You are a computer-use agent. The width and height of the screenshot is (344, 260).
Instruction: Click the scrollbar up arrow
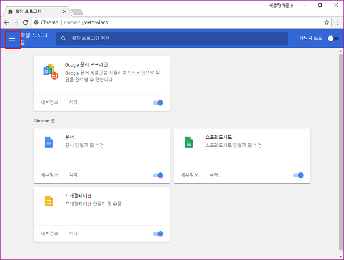coord(340,51)
